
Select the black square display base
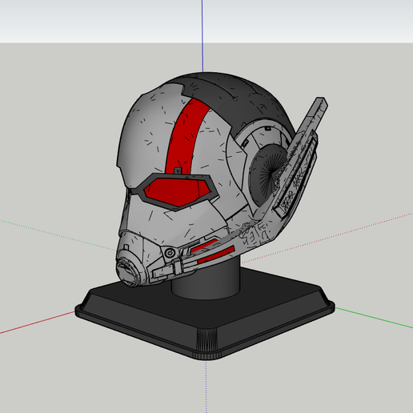tap(205, 315)
